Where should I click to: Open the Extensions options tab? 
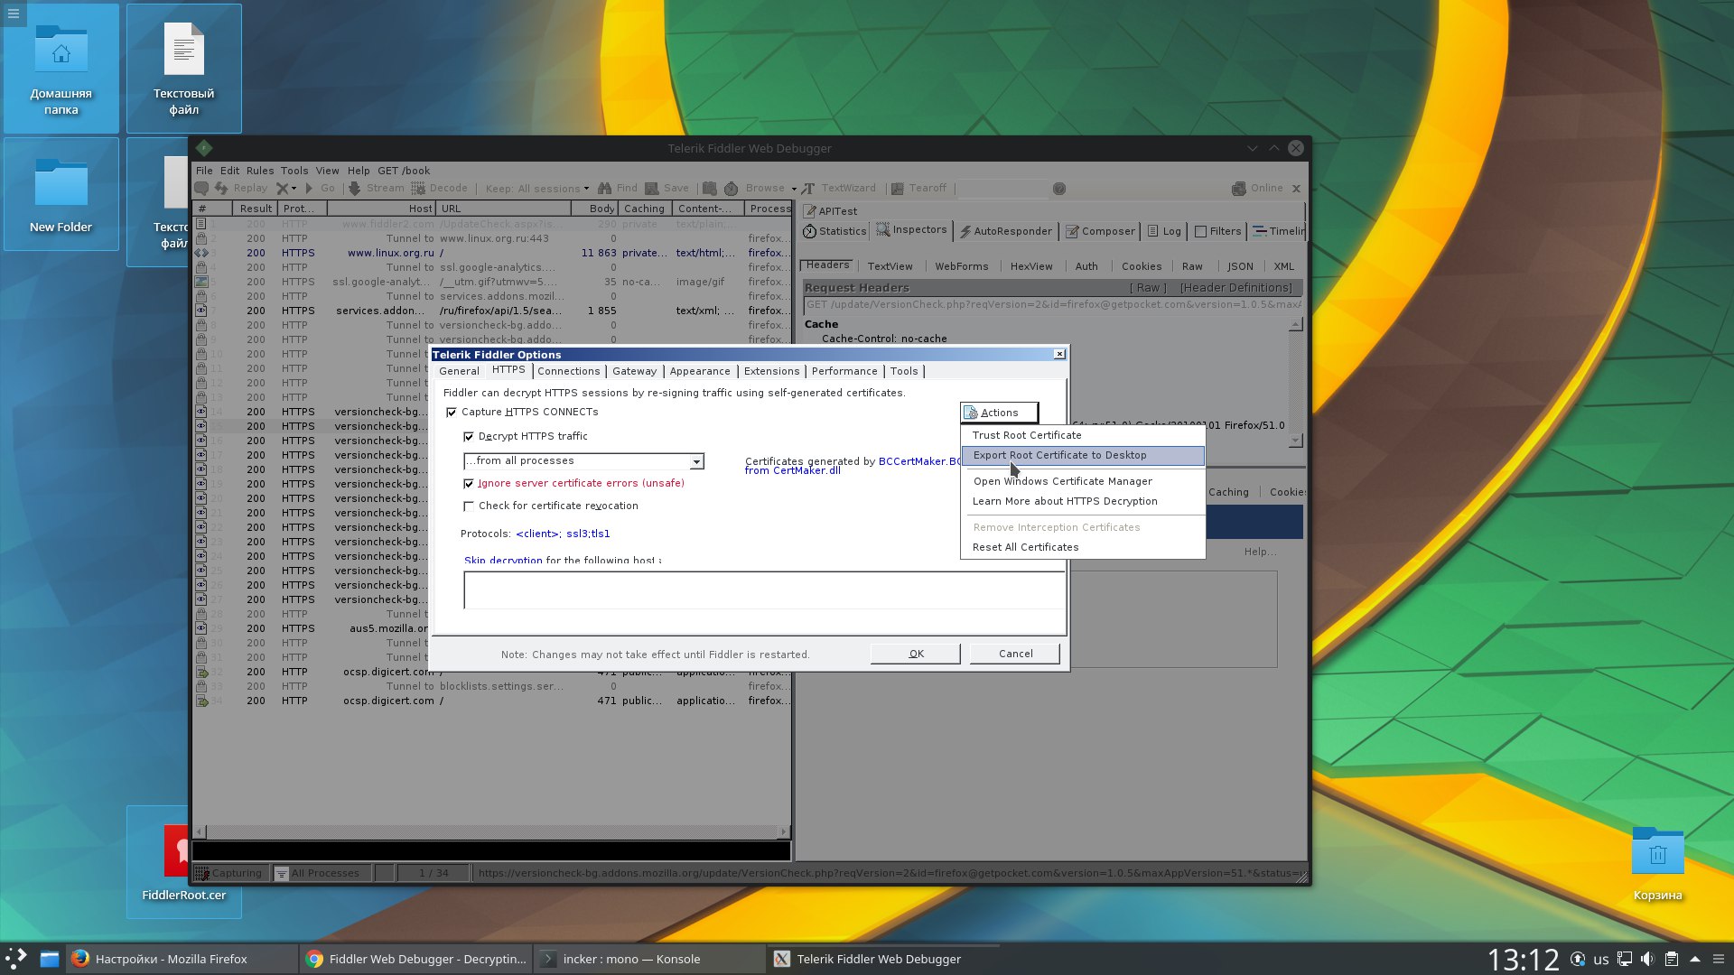coord(771,371)
